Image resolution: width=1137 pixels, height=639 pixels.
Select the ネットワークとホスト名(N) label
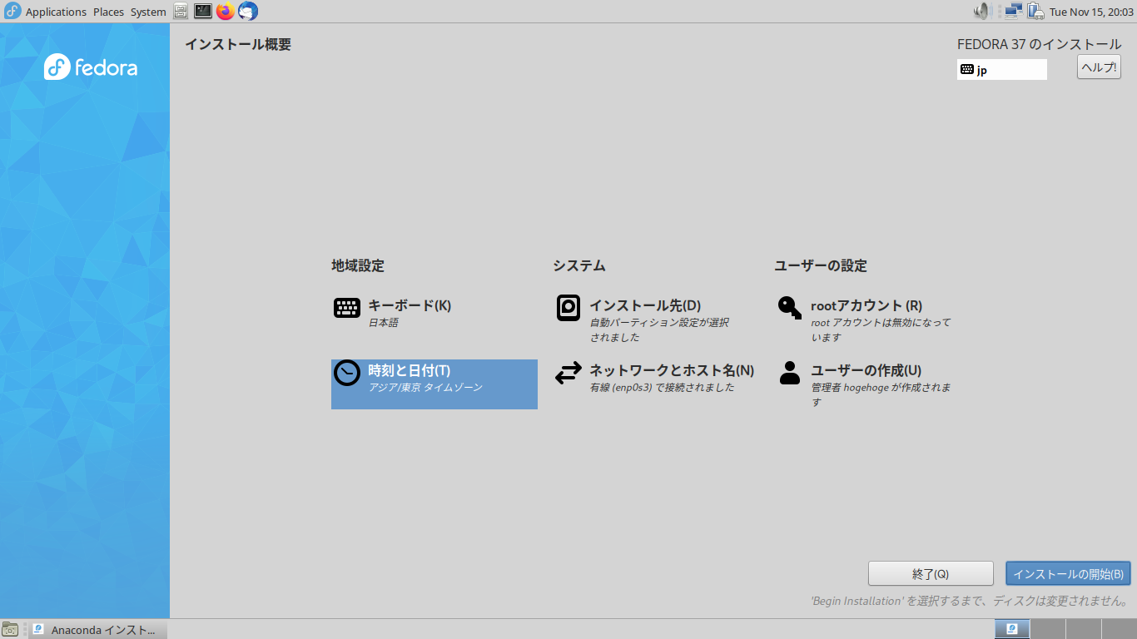point(672,370)
